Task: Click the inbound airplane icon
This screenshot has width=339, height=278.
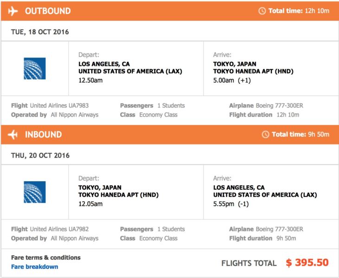Action: (13, 134)
